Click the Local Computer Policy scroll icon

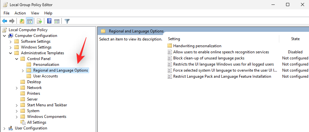pyautogui.click(x=5, y=30)
